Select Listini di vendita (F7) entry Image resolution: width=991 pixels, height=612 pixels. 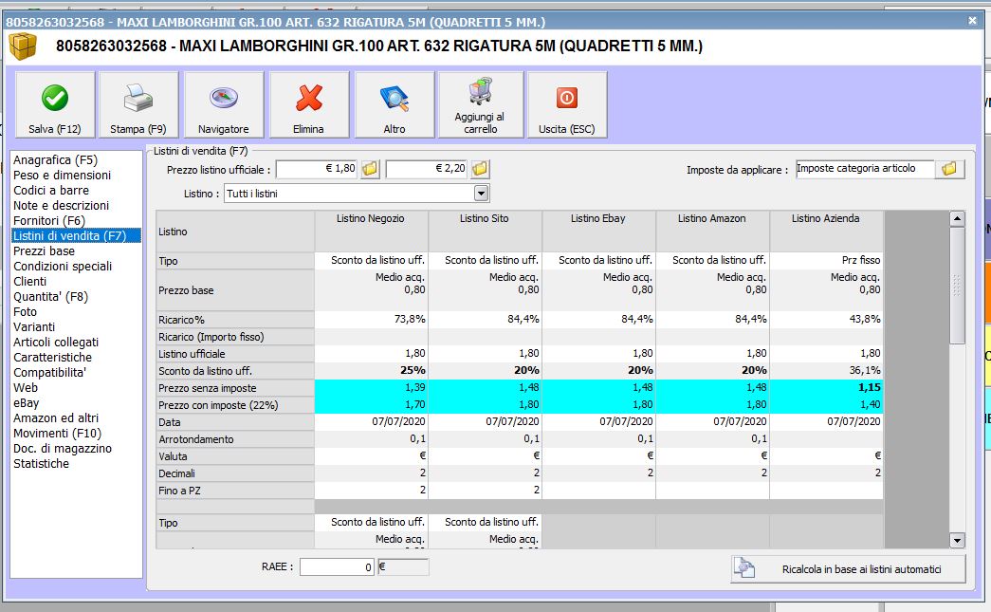76,236
